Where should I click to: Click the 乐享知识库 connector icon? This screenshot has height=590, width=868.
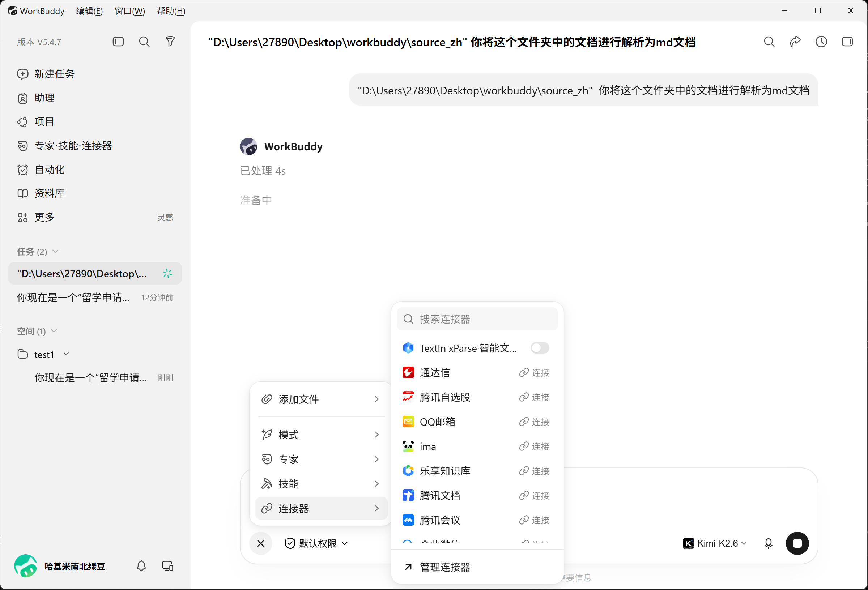point(408,471)
